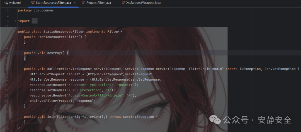Click line number 3 in the gutter
Viewport: 301px width, 132px height.
(8, 21)
